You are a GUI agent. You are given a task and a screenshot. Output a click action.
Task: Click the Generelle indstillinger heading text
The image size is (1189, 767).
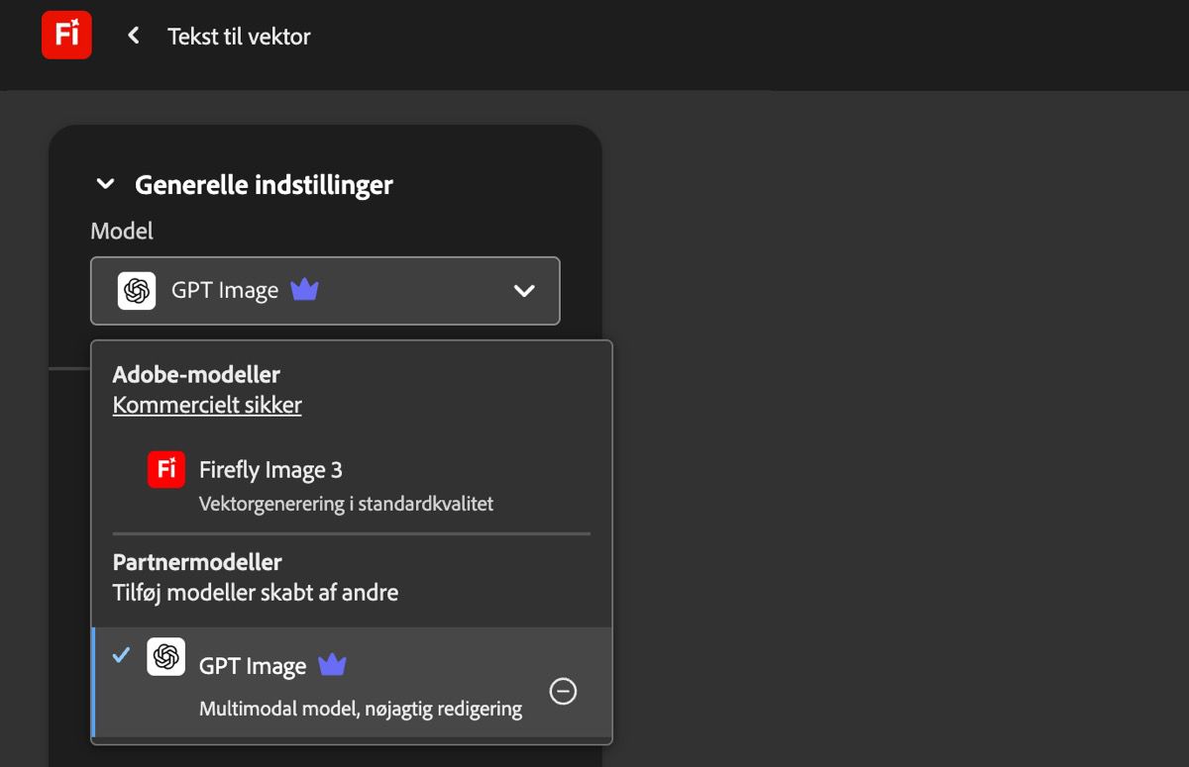pos(264,185)
